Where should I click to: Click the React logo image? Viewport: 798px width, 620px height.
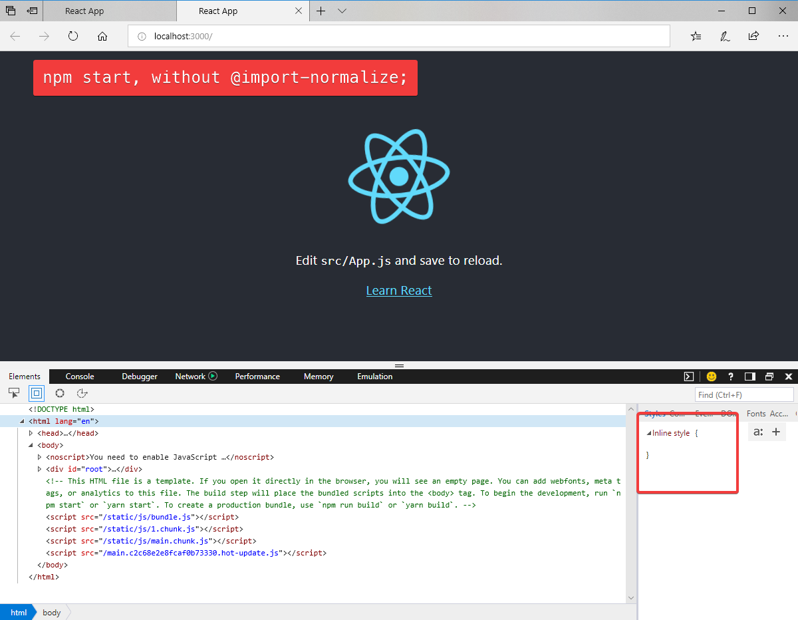(x=399, y=176)
